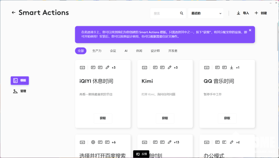Viewport: 279px width, 158px height.
Task: Click into the 搜索 search field
Action: 168,13
